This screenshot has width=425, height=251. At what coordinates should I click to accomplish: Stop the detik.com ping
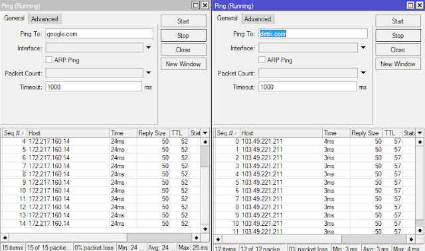pyautogui.click(x=398, y=35)
